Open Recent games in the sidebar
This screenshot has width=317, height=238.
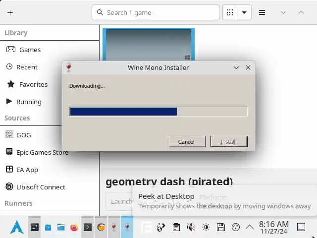[50, 67]
